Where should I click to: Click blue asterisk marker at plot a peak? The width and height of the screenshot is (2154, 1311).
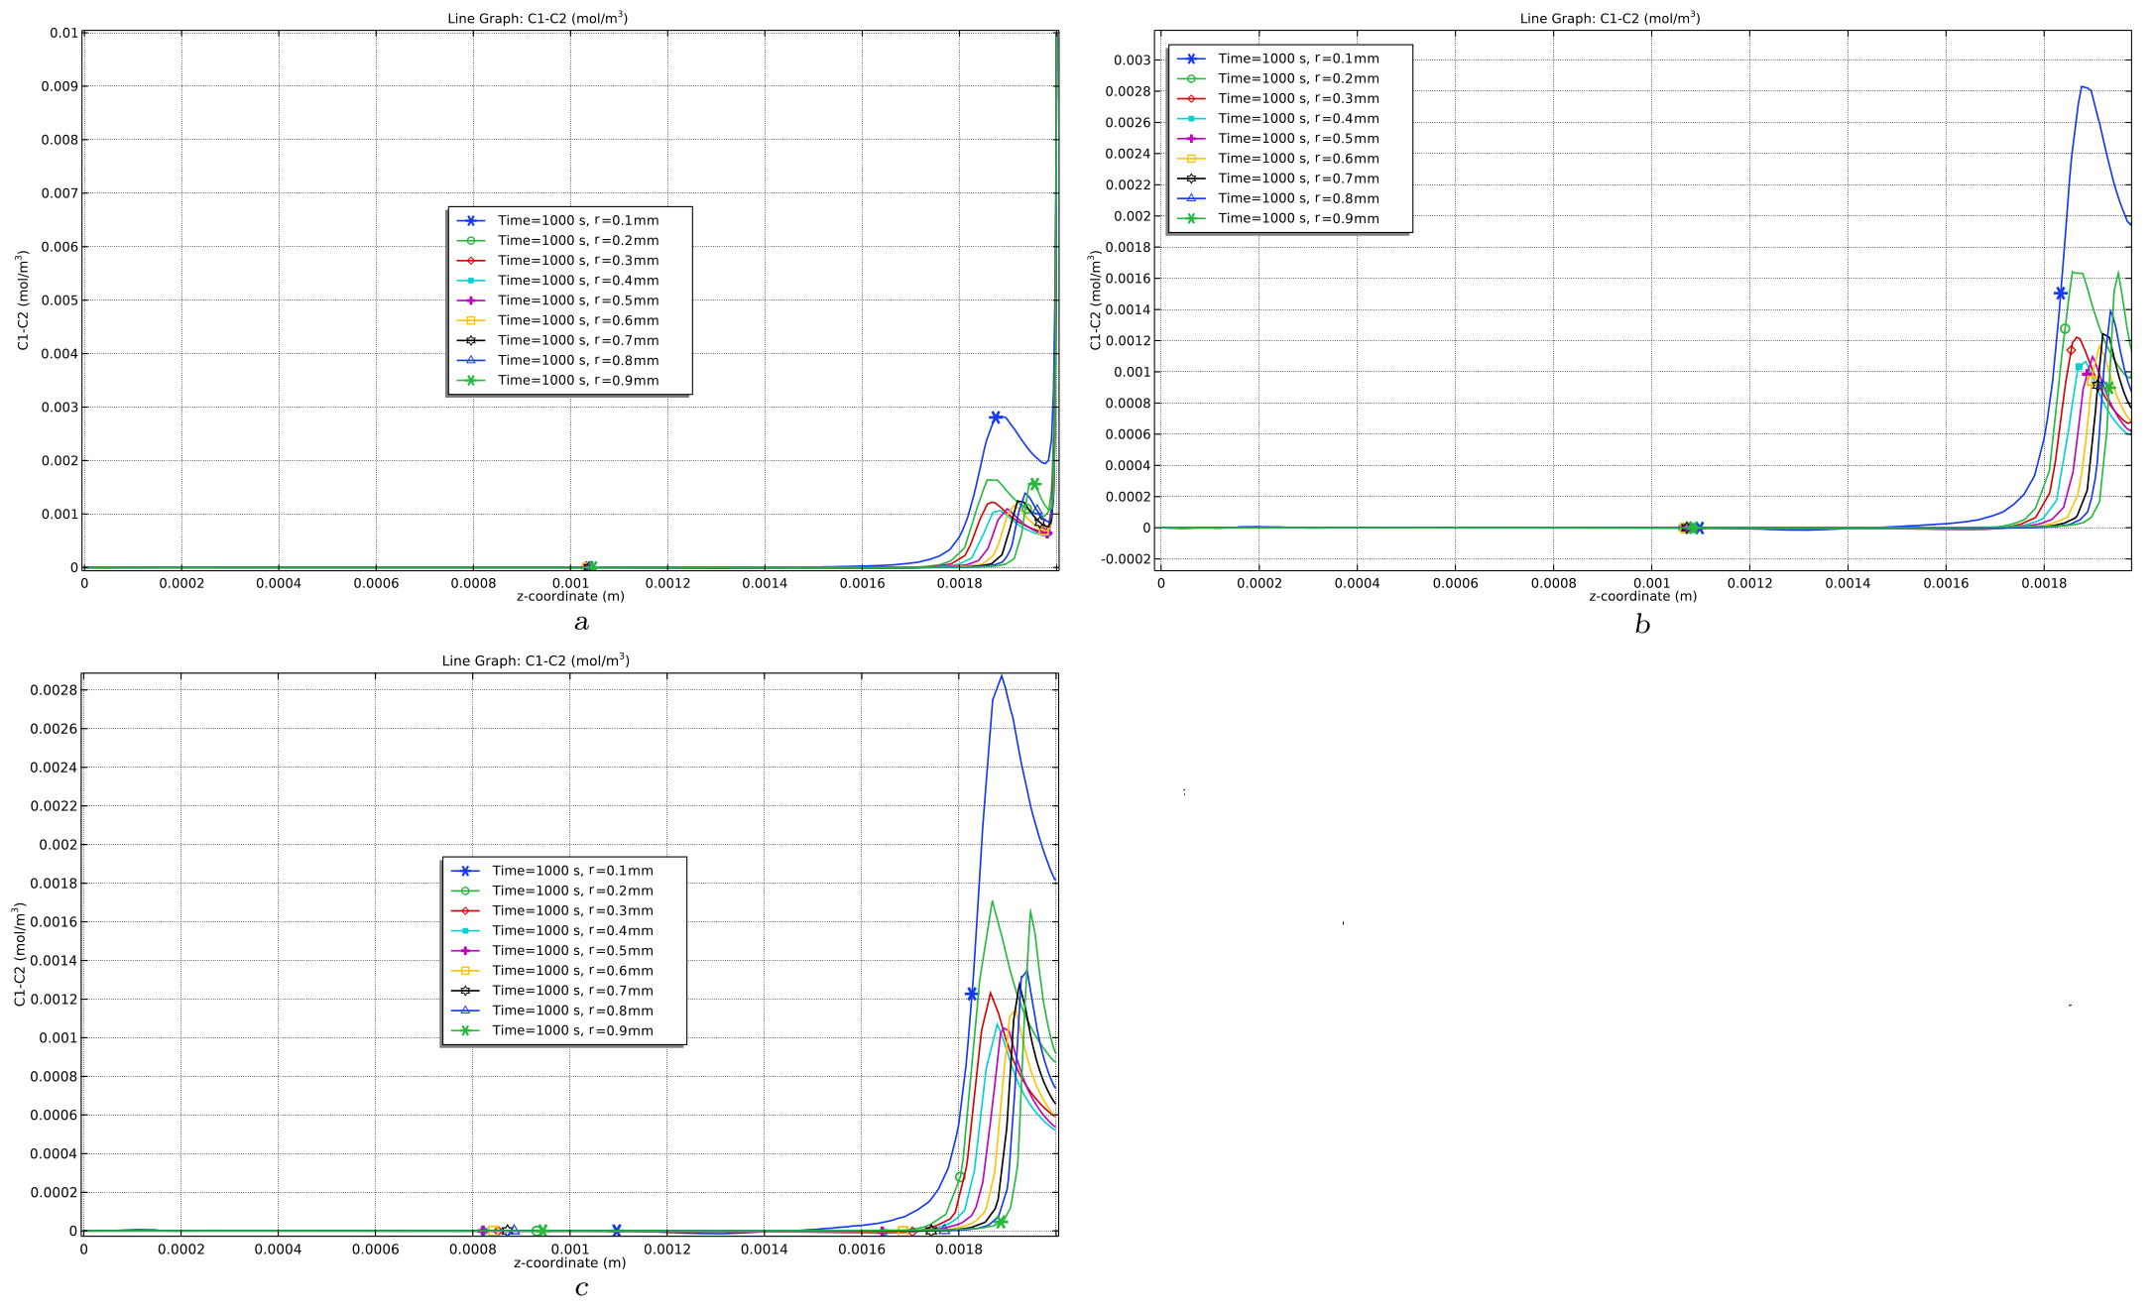(996, 417)
